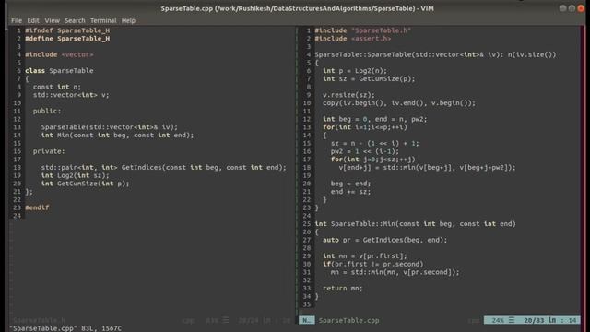Click the 'int SparseTable::Min' definition line
590x332 pixels.
pos(416,224)
